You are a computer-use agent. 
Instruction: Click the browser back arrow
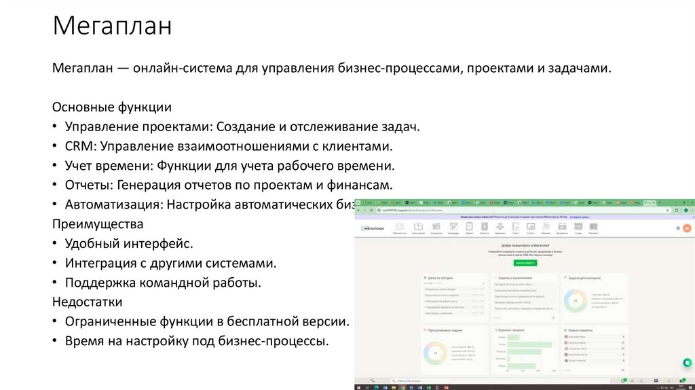tap(358, 210)
